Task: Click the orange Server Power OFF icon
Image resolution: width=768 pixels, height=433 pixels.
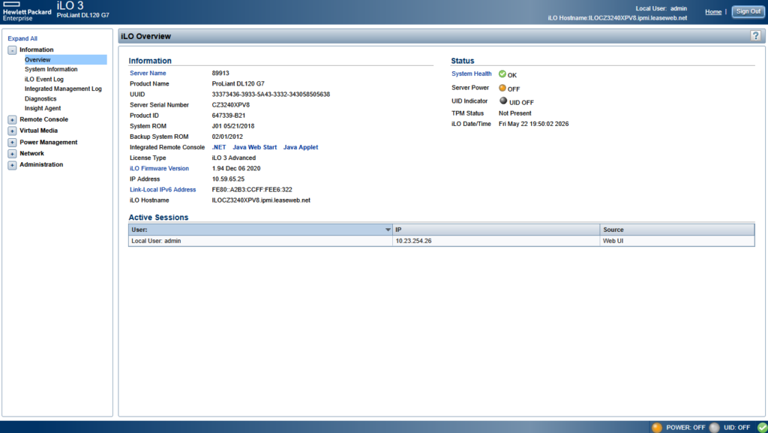Action: [x=502, y=88]
